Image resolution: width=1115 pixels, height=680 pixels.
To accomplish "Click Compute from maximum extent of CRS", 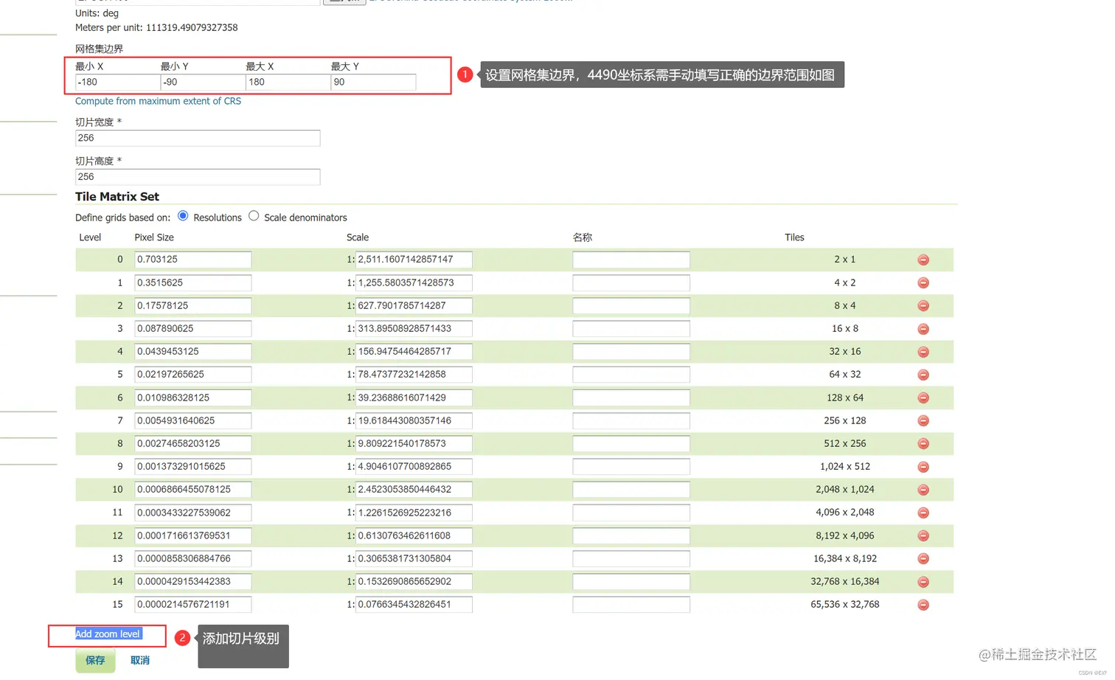I will click(x=158, y=101).
